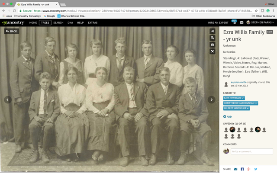
Task: Click the dark saved-by avatar sixth in row
Action: tap(258, 130)
